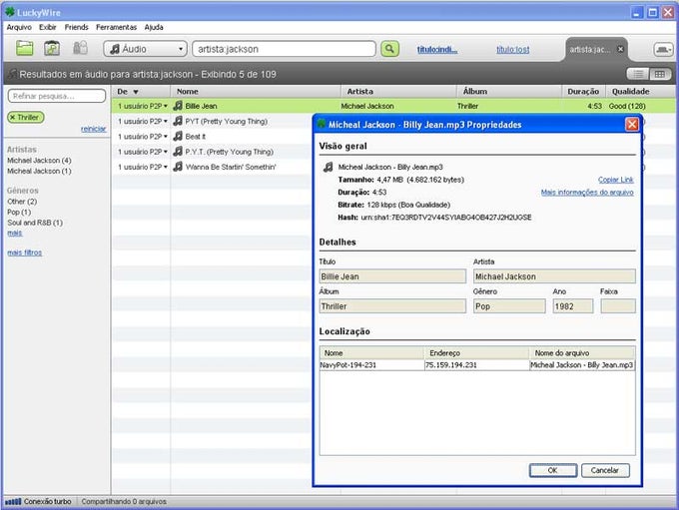Filter by Micheal Jackson (1)
Image resolution: width=679 pixels, height=510 pixels.
39,171
